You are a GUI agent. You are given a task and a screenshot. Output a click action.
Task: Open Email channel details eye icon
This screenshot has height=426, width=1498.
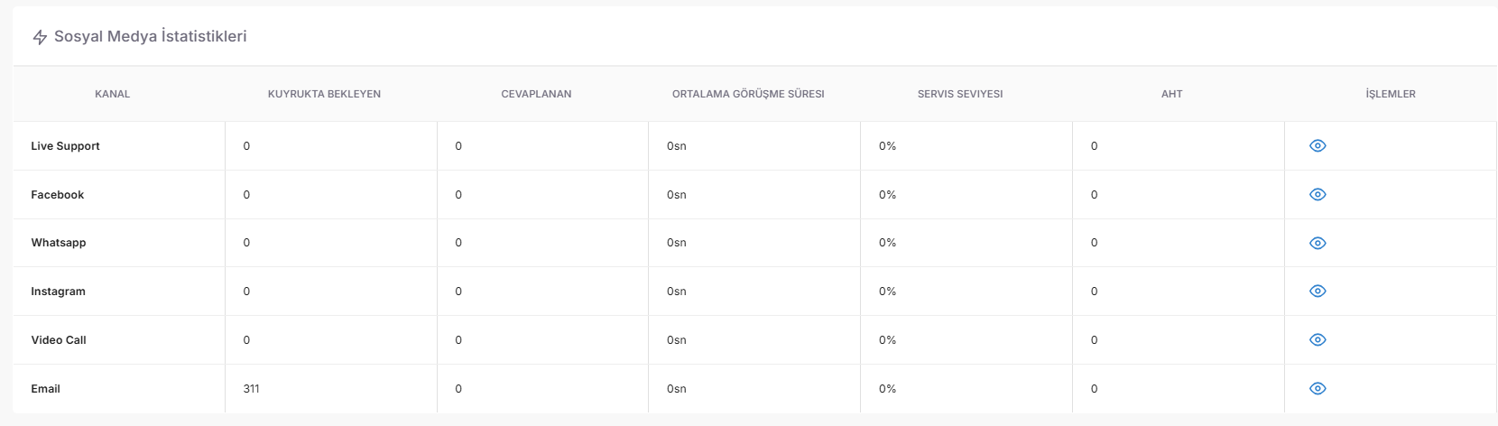point(1318,389)
